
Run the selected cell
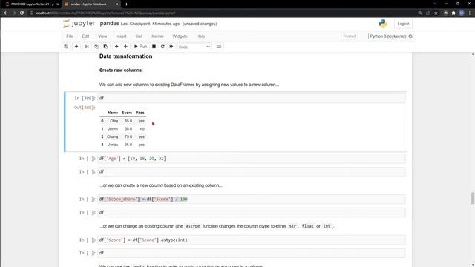[x=140, y=47]
